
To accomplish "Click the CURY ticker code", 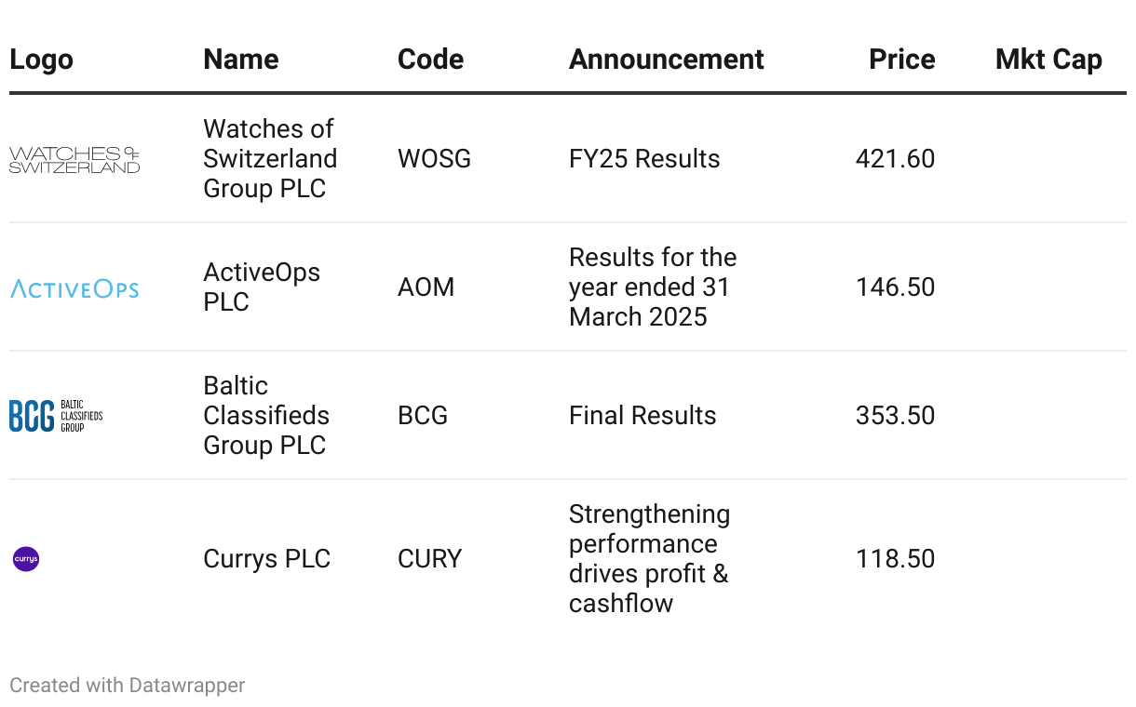I will [x=429, y=559].
